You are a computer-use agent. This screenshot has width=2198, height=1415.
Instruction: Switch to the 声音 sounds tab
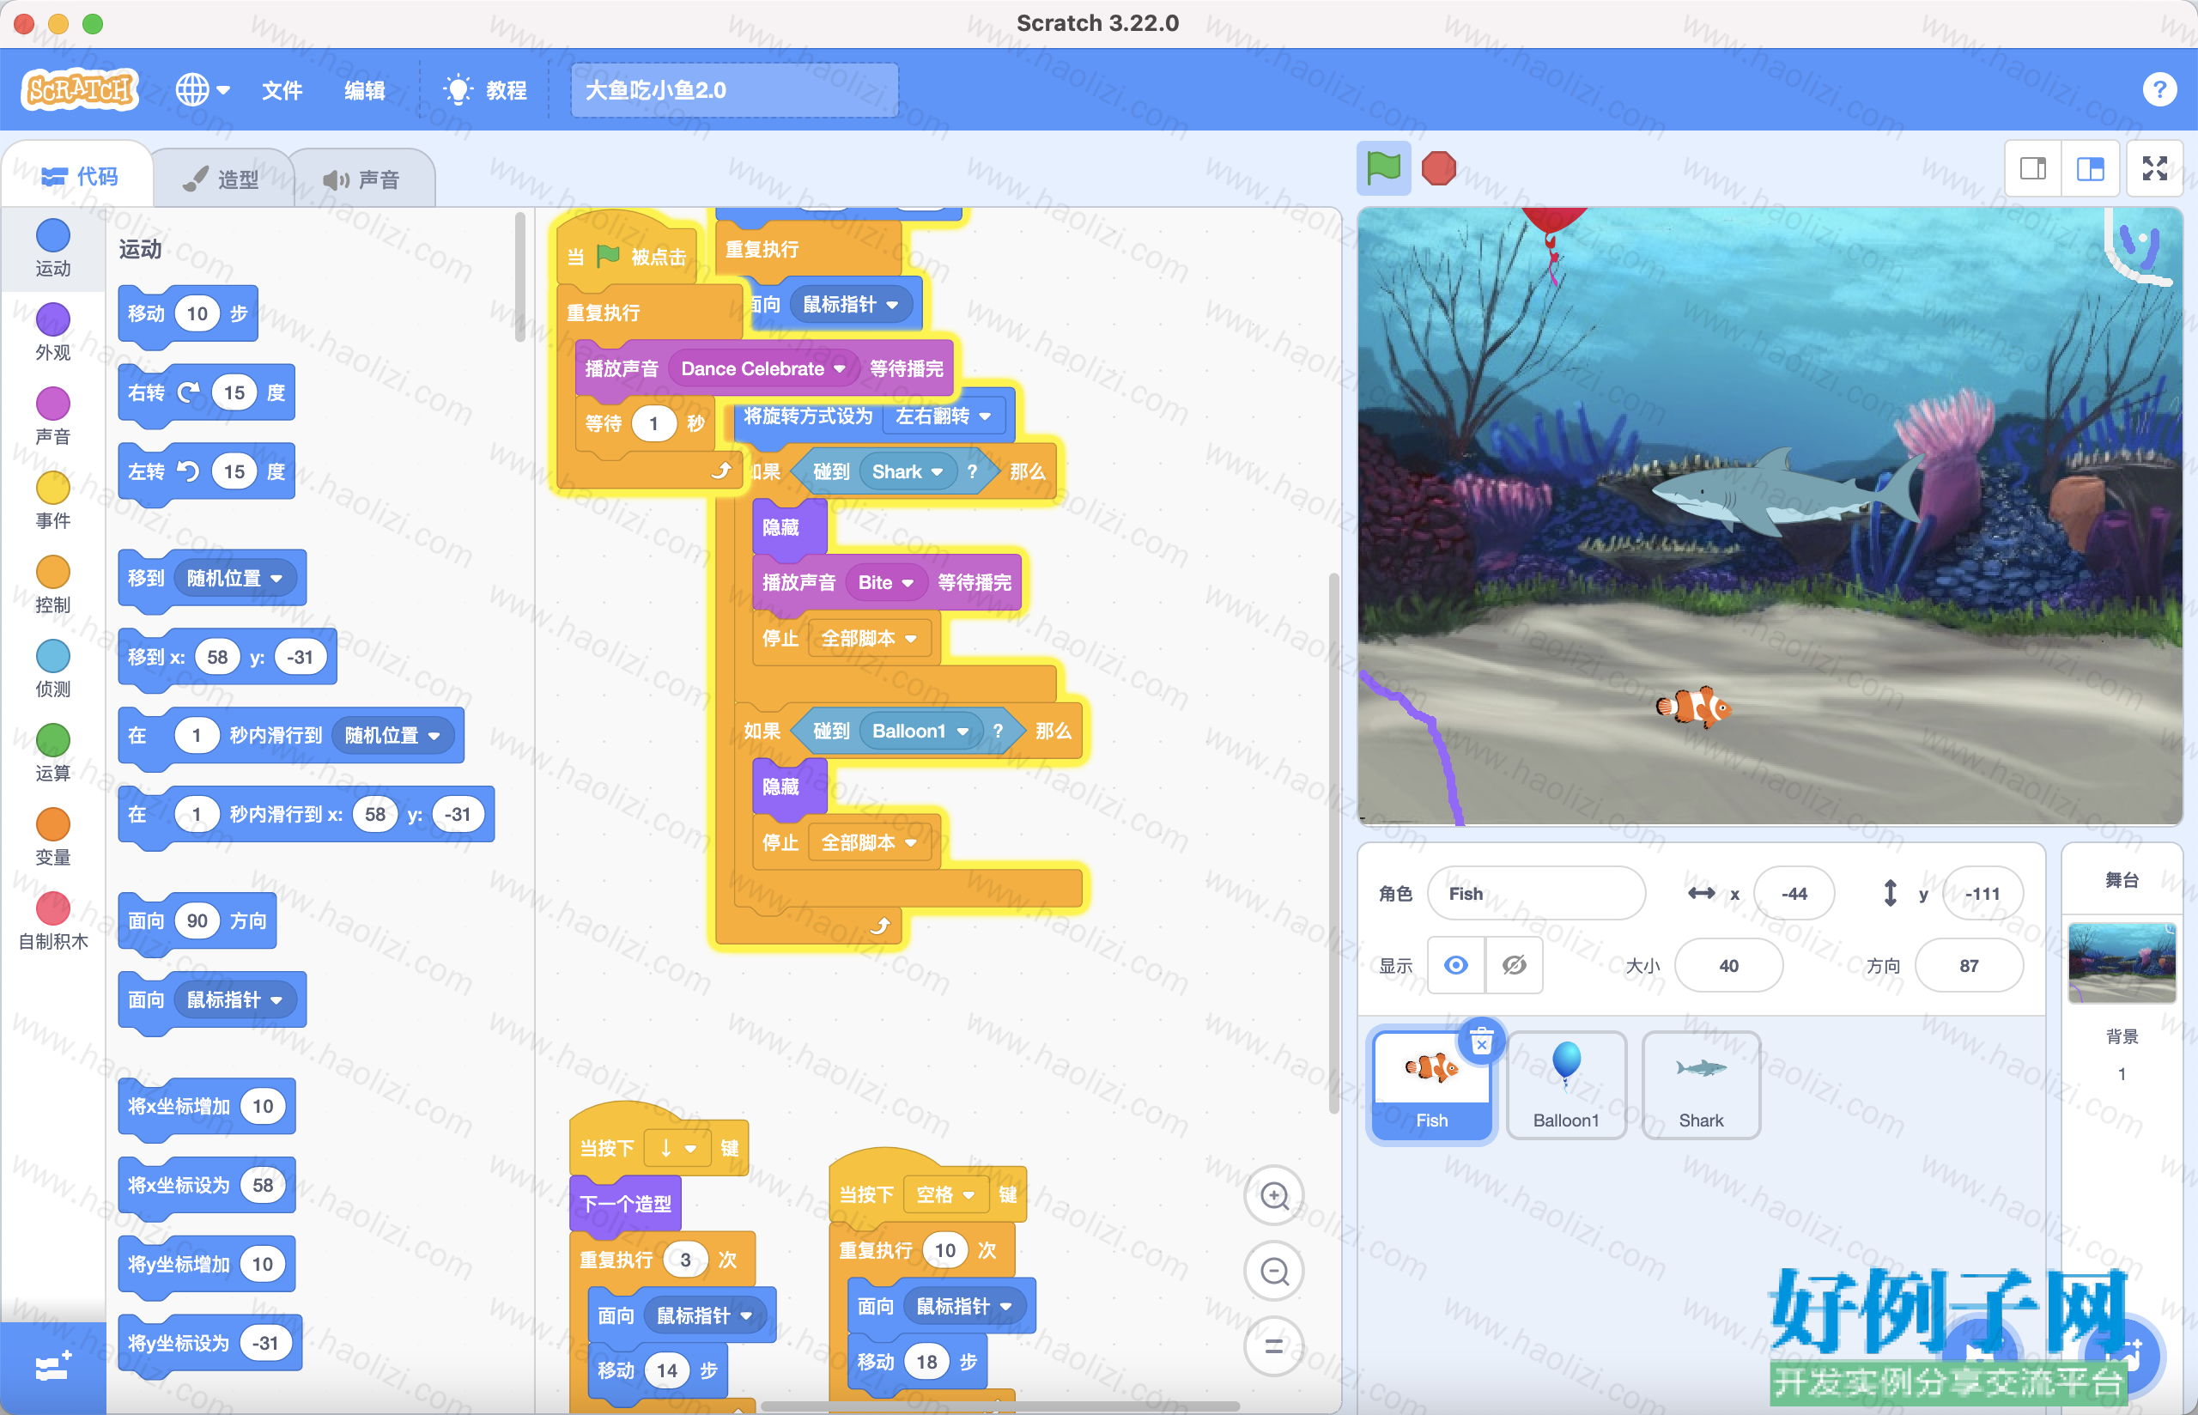tap(361, 179)
